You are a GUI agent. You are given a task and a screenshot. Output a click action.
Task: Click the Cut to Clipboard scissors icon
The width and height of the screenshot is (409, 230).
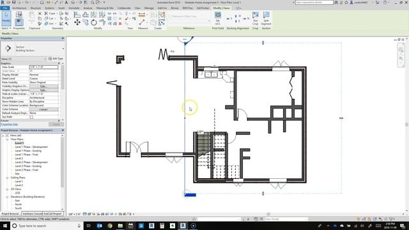[x=40, y=13]
